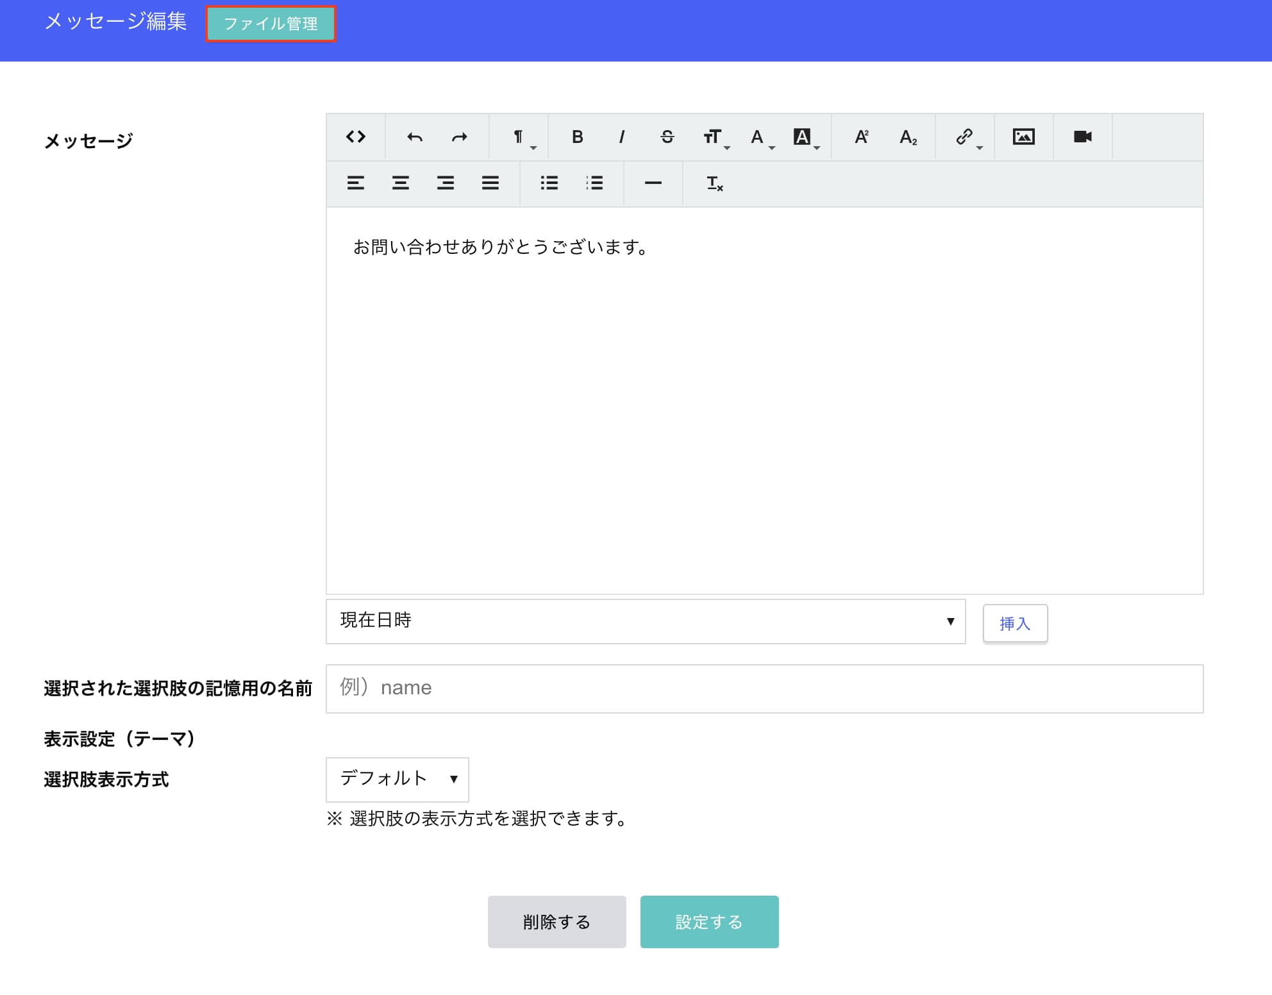Insert a bulleted list
The width and height of the screenshot is (1272, 995).
[x=549, y=183]
